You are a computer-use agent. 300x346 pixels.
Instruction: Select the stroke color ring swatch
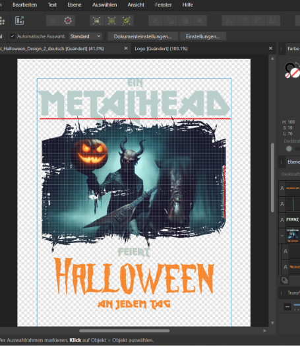(x=289, y=67)
